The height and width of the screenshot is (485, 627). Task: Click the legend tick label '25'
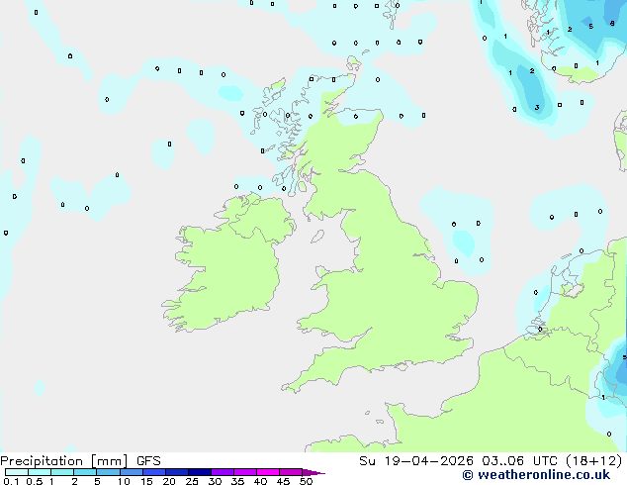click(x=192, y=481)
